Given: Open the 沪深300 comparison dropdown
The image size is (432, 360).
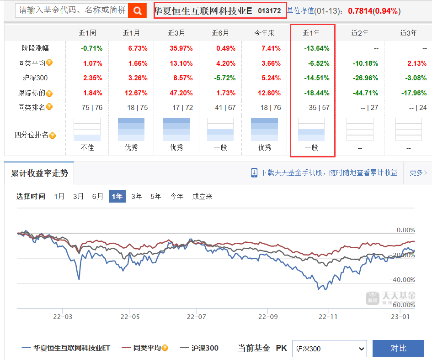Looking at the screenshot, I should pyautogui.click(x=330, y=349).
